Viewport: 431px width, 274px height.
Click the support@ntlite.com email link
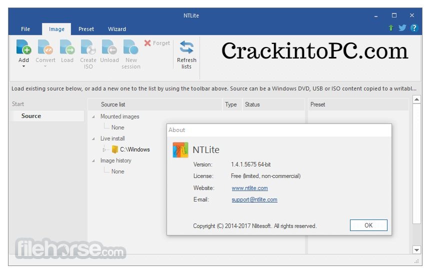click(254, 199)
